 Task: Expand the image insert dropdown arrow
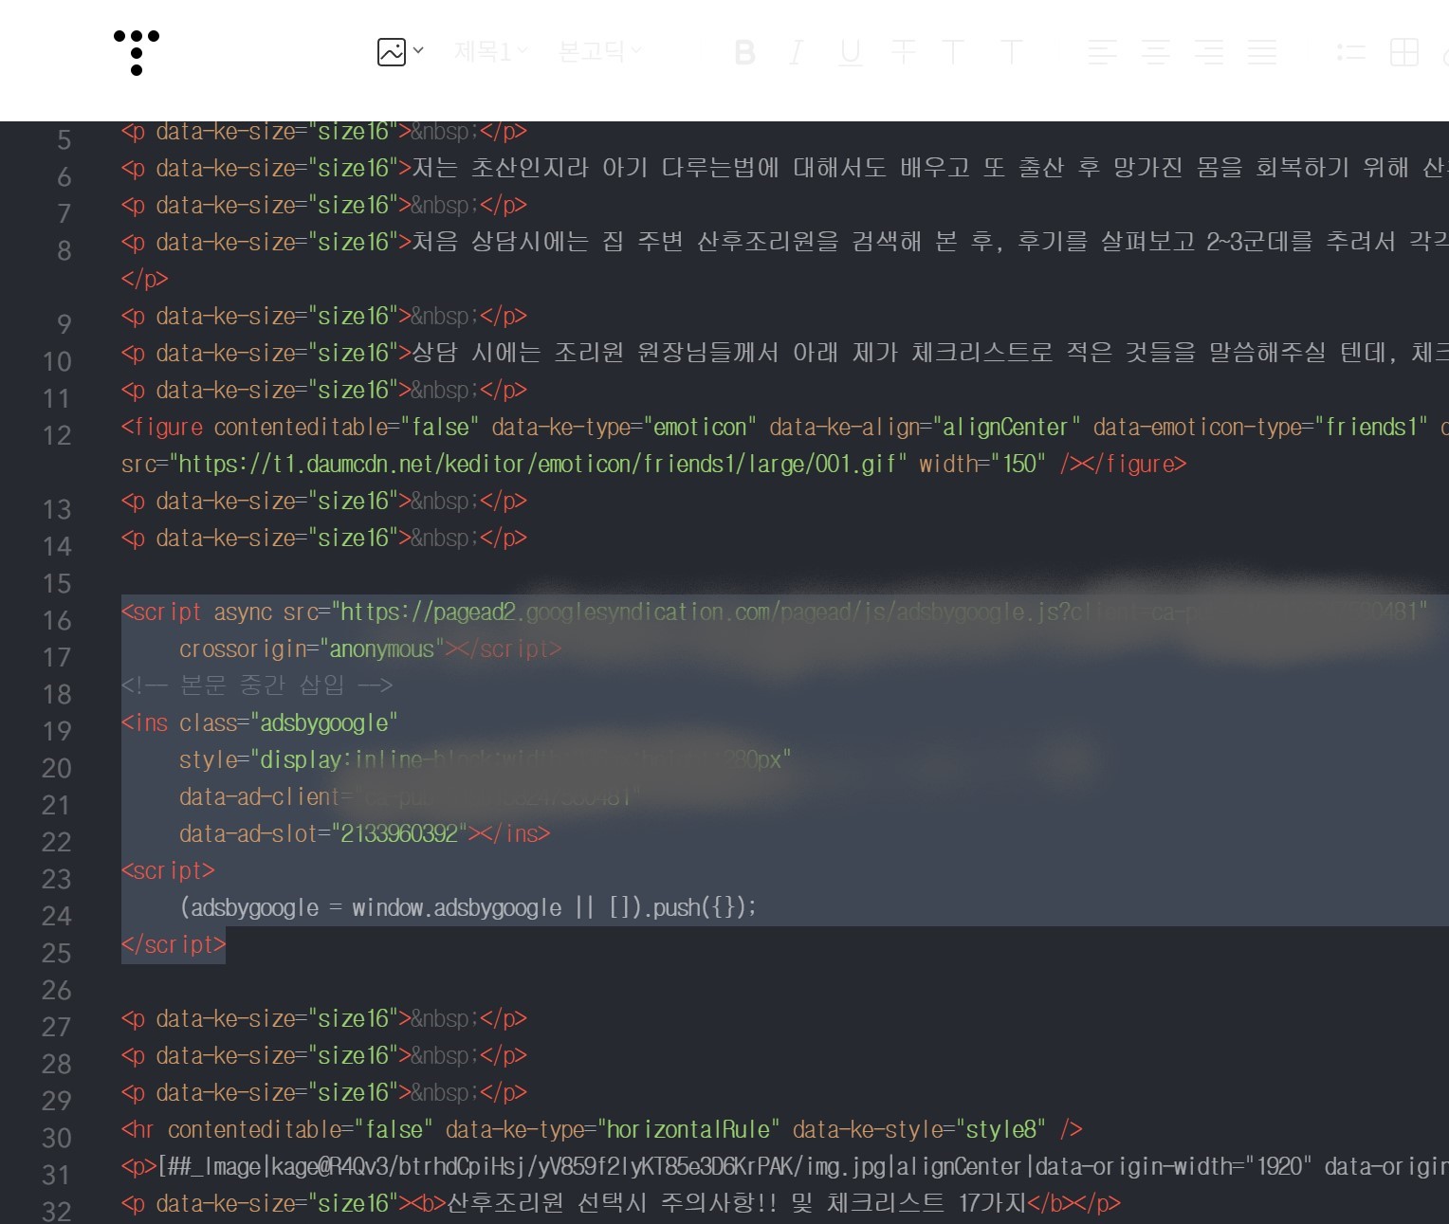coord(418,51)
